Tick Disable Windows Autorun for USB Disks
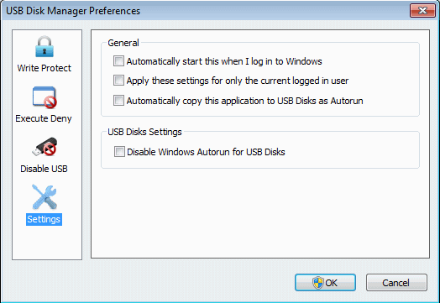 [x=119, y=151]
